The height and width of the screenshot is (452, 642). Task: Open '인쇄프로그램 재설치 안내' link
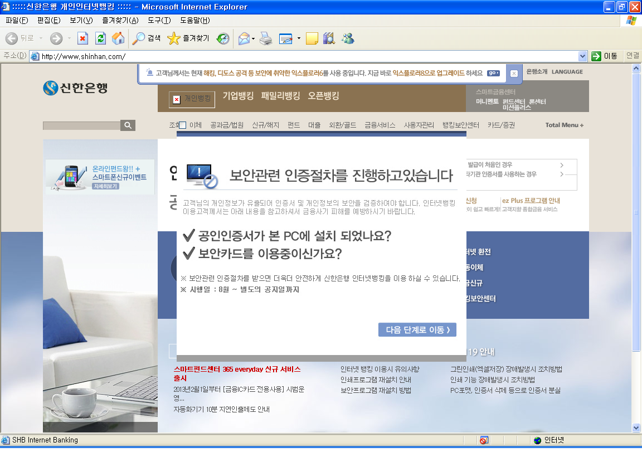376,380
